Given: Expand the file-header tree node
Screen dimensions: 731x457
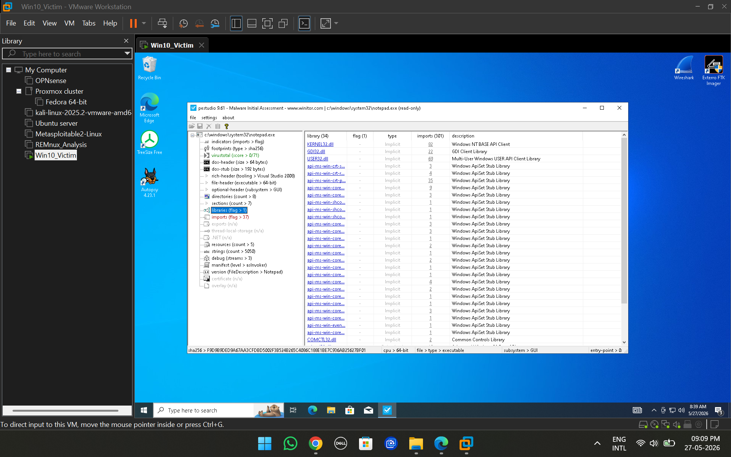Looking at the screenshot, I should click(x=207, y=183).
